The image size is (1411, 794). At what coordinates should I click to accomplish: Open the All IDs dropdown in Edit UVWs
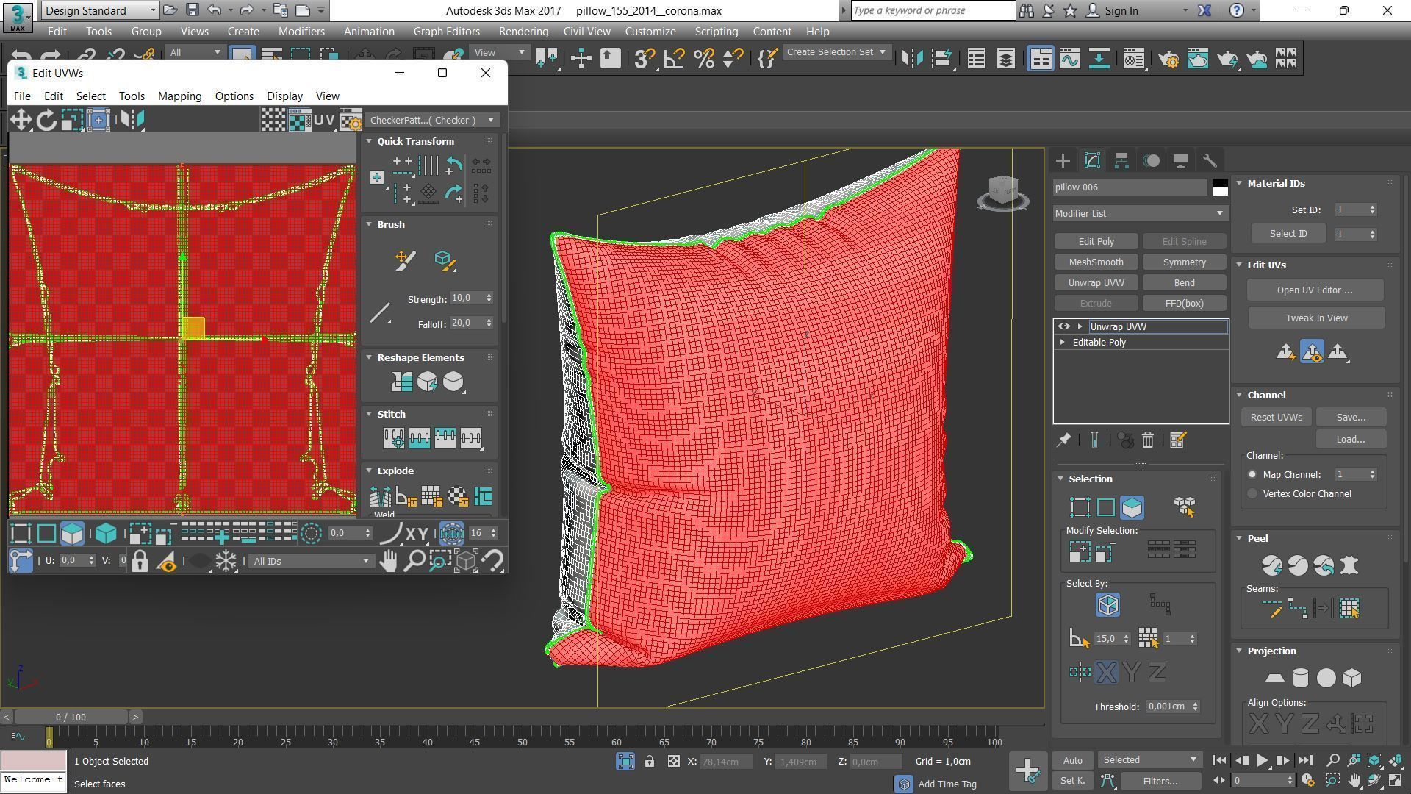click(x=311, y=562)
